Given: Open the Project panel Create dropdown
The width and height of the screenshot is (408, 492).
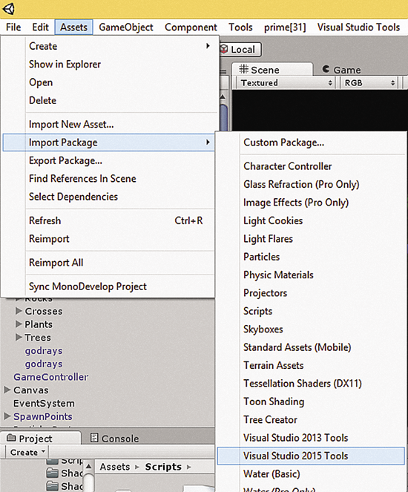Looking at the screenshot, I should 27,452.
